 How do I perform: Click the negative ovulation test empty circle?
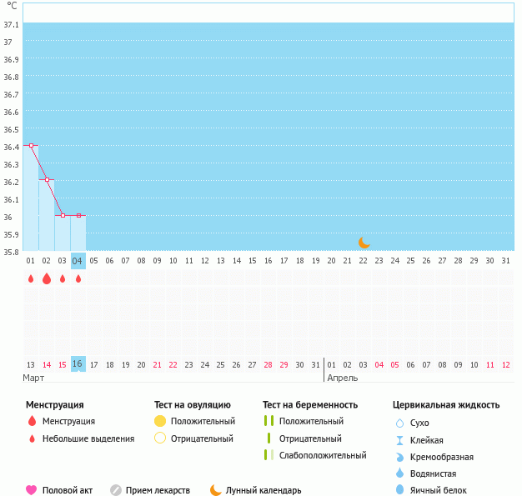(x=160, y=438)
